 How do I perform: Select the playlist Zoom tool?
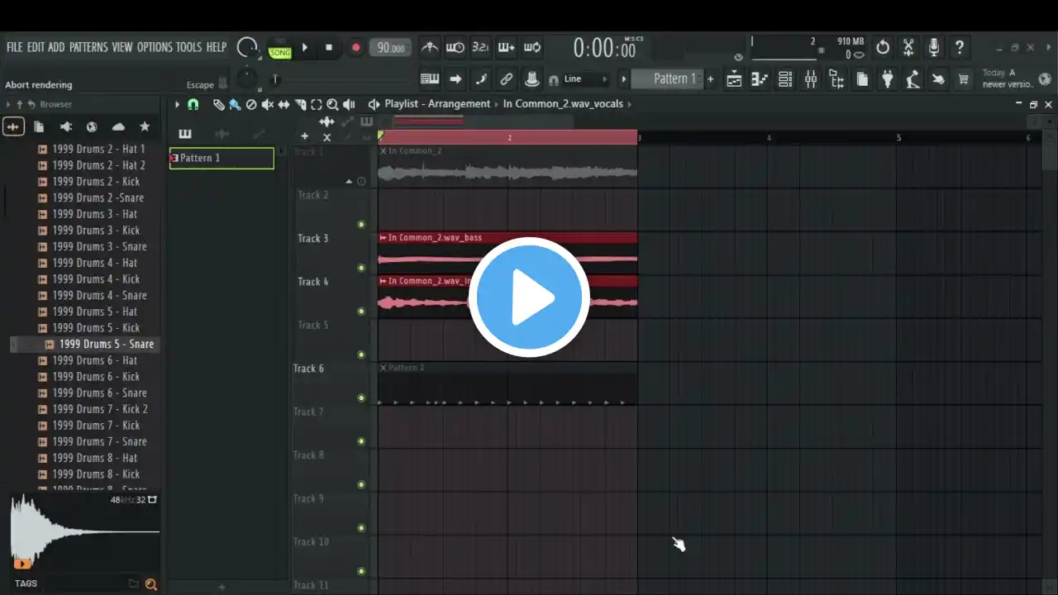coord(332,105)
